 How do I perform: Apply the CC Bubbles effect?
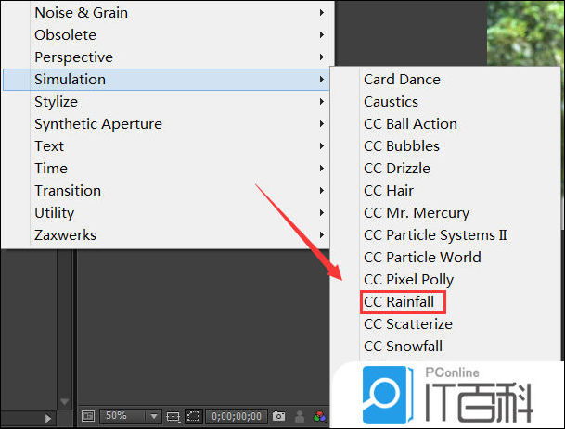(402, 146)
